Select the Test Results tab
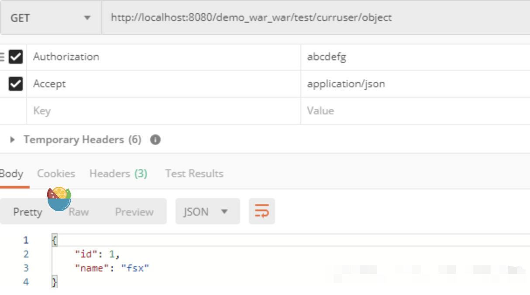The image size is (530, 295). tap(194, 174)
